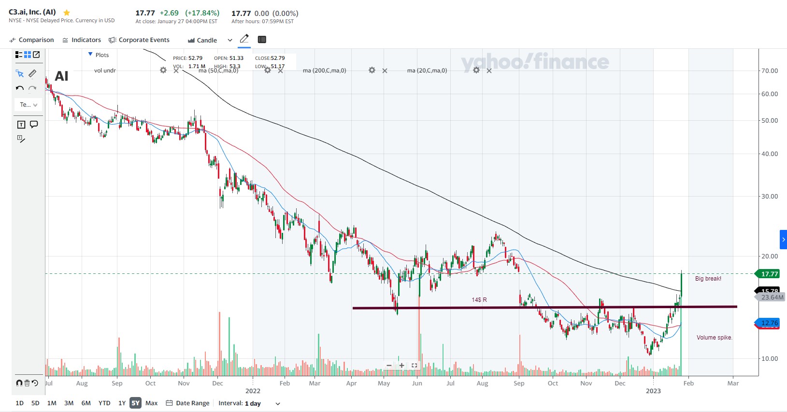787x412 pixels.
Task: Restore default drawing settings icon
Action: [x=35, y=383]
